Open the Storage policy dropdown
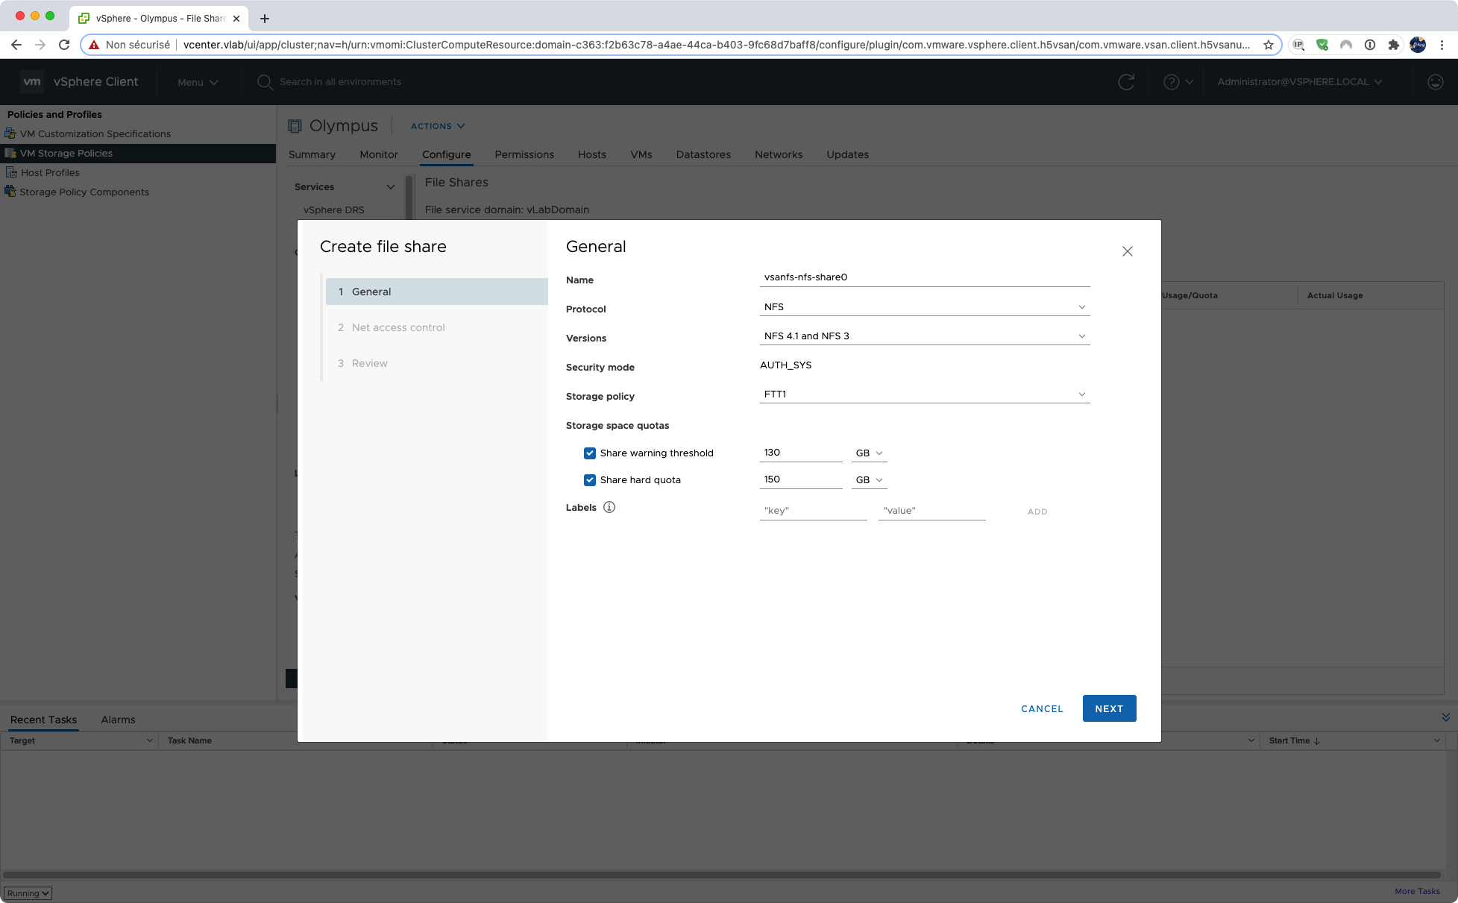 [x=925, y=394]
